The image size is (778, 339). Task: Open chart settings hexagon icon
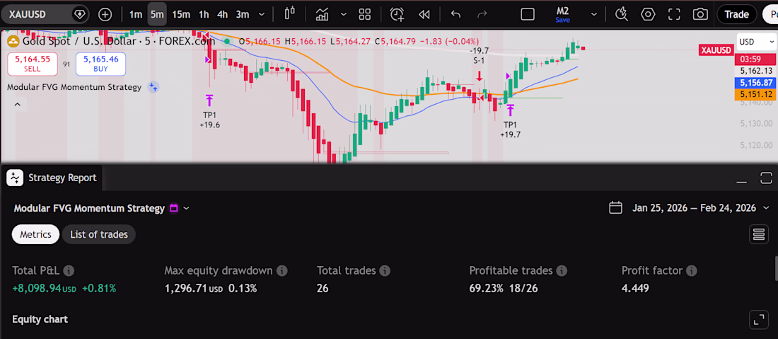point(648,14)
